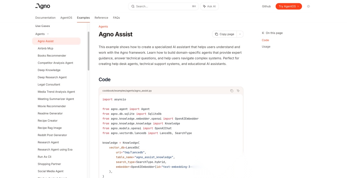
Task: Click the Ask AI button
Action: point(209,6)
